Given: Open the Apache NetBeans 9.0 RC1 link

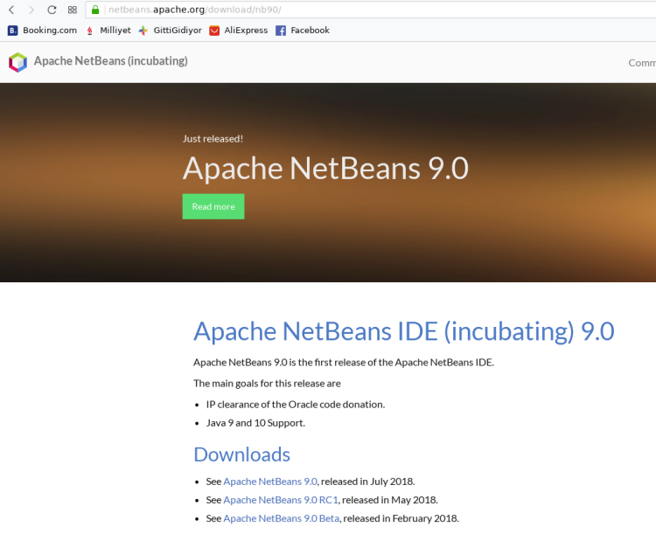Looking at the screenshot, I should tap(281, 500).
